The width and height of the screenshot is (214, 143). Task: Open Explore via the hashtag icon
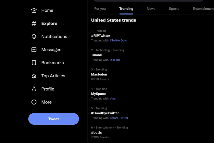[34, 23]
